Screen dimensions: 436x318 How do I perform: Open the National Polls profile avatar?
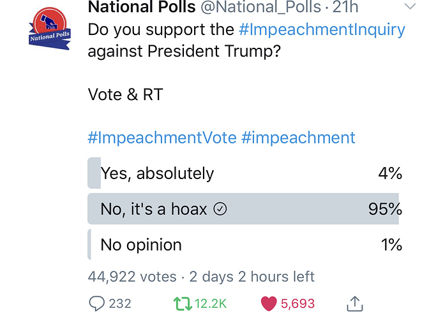(x=50, y=29)
